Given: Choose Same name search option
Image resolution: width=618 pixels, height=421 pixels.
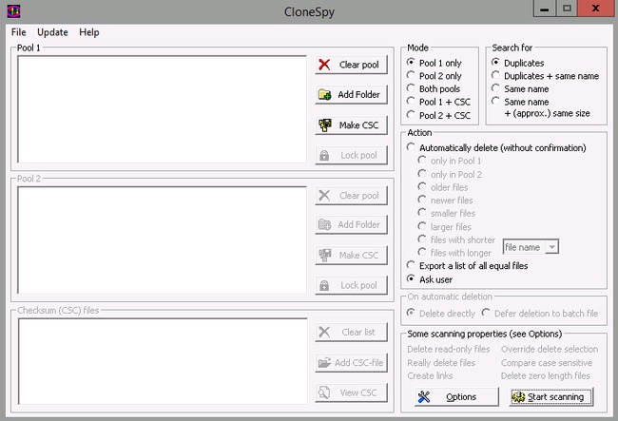Looking at the screenshot, I should (x=496, y=88).
